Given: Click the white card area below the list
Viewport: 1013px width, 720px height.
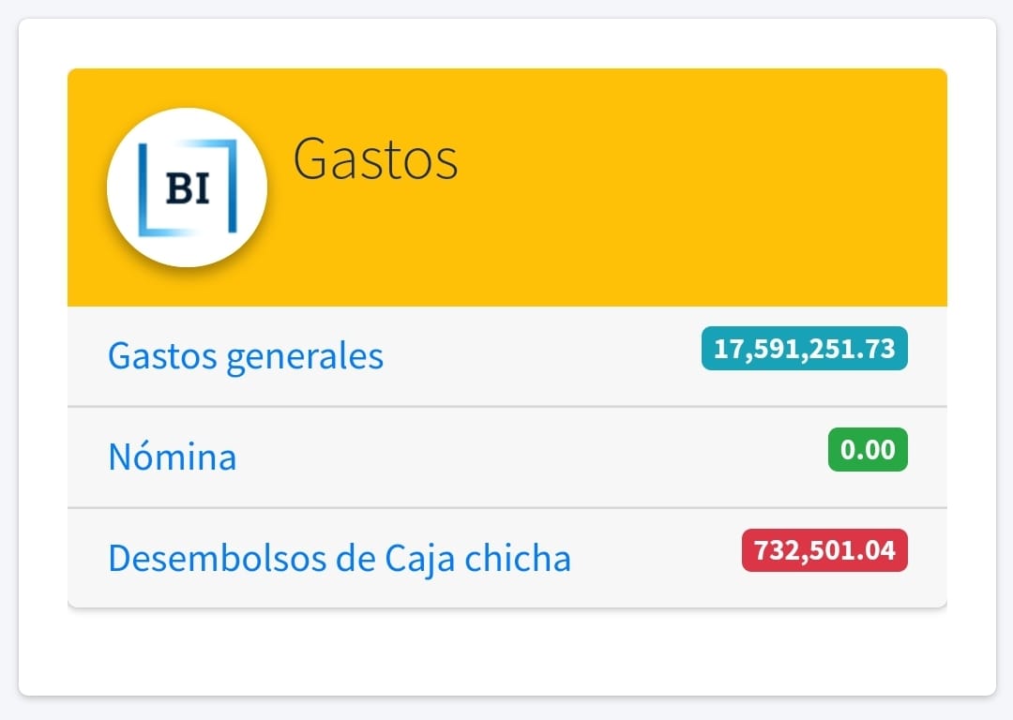Looking at the screenshot, I should pos(507,651).
